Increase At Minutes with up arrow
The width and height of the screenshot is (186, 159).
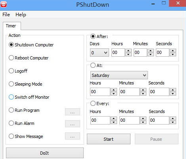pyautogui.click(x=143, y=90)
